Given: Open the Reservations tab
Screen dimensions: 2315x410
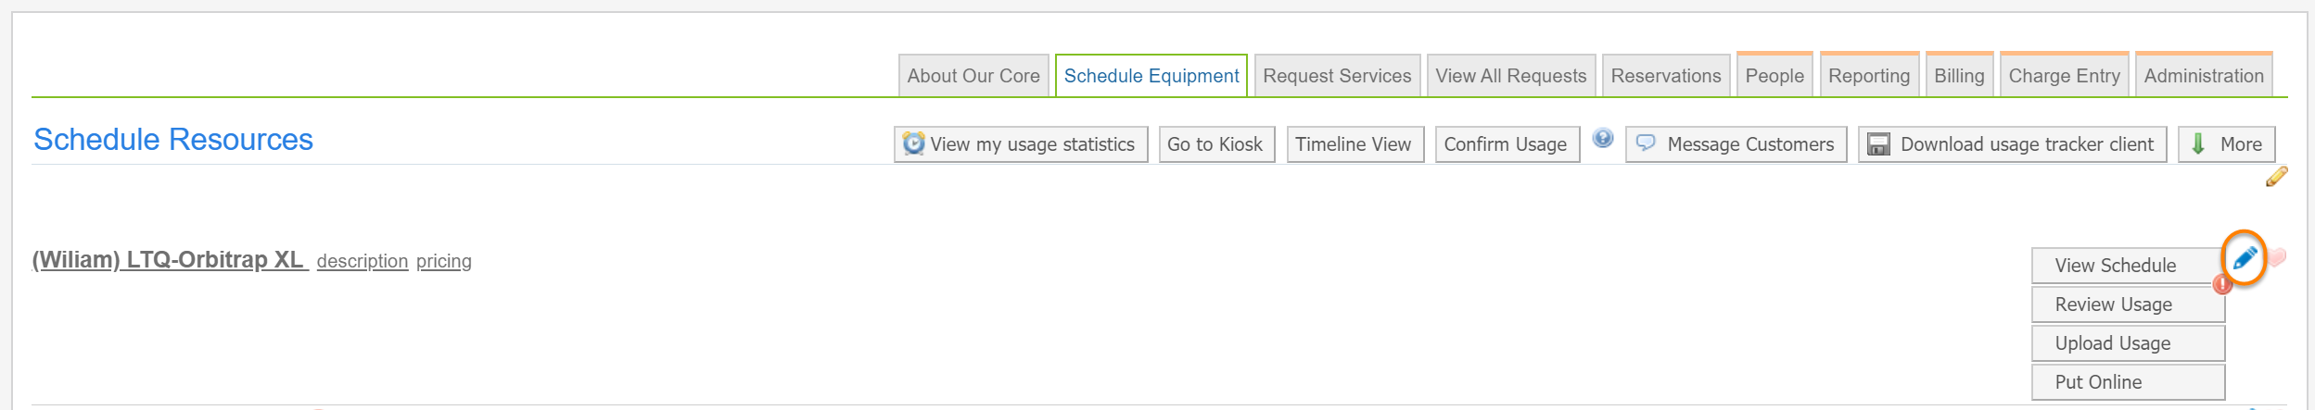Looking at the screenshot, I should 1665,76.
